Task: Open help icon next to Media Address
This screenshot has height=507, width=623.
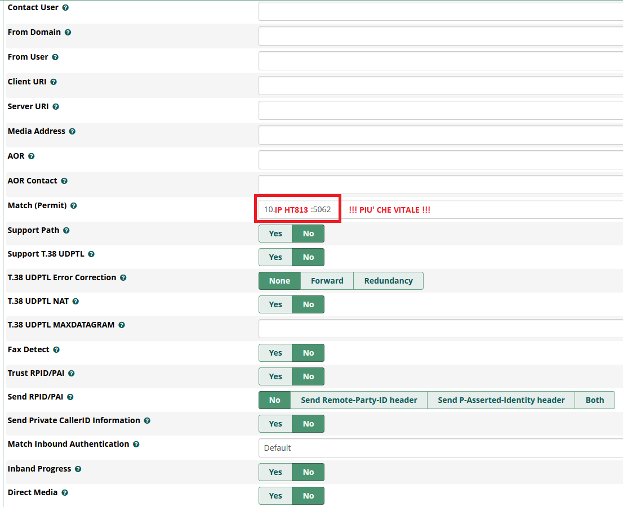Action: 72,132
